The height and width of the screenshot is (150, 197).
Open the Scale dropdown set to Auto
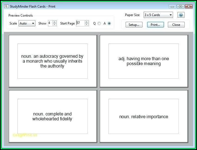tap(27, 23)
